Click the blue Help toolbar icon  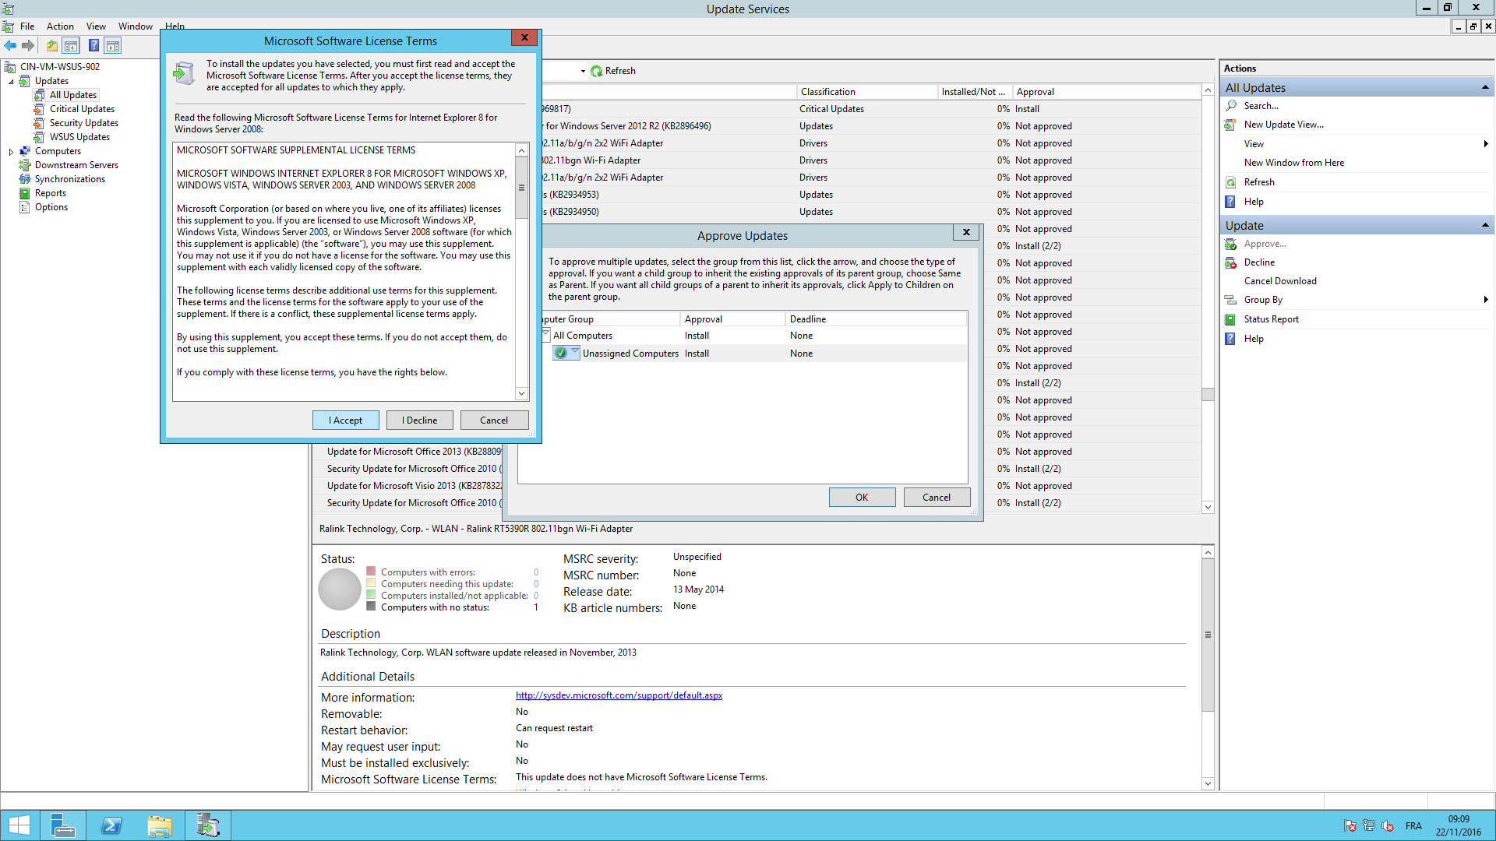93,46
